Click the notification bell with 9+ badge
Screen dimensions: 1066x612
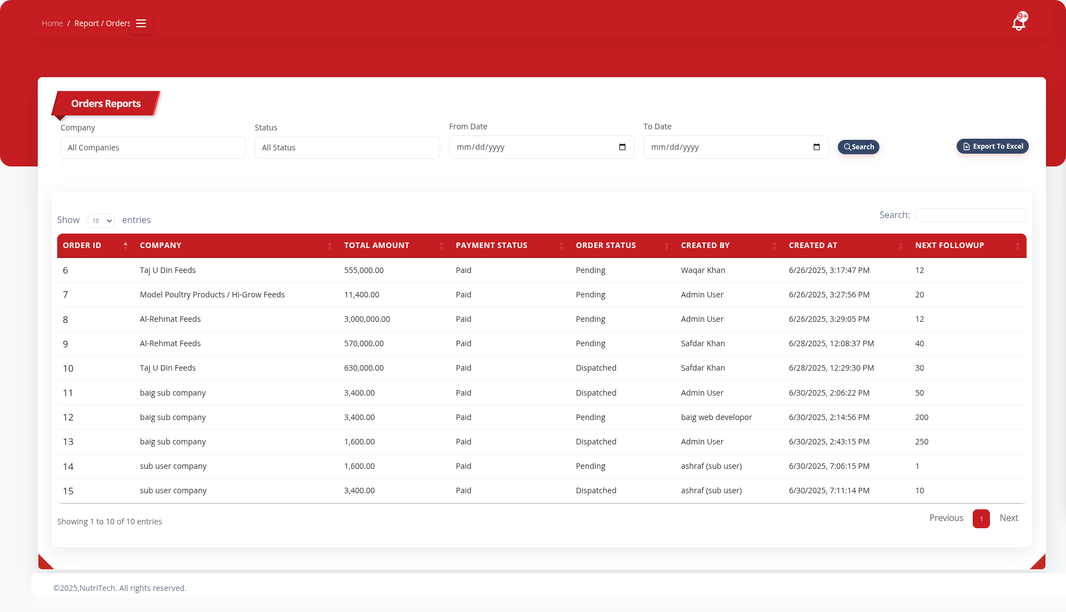pos(1019,22)
